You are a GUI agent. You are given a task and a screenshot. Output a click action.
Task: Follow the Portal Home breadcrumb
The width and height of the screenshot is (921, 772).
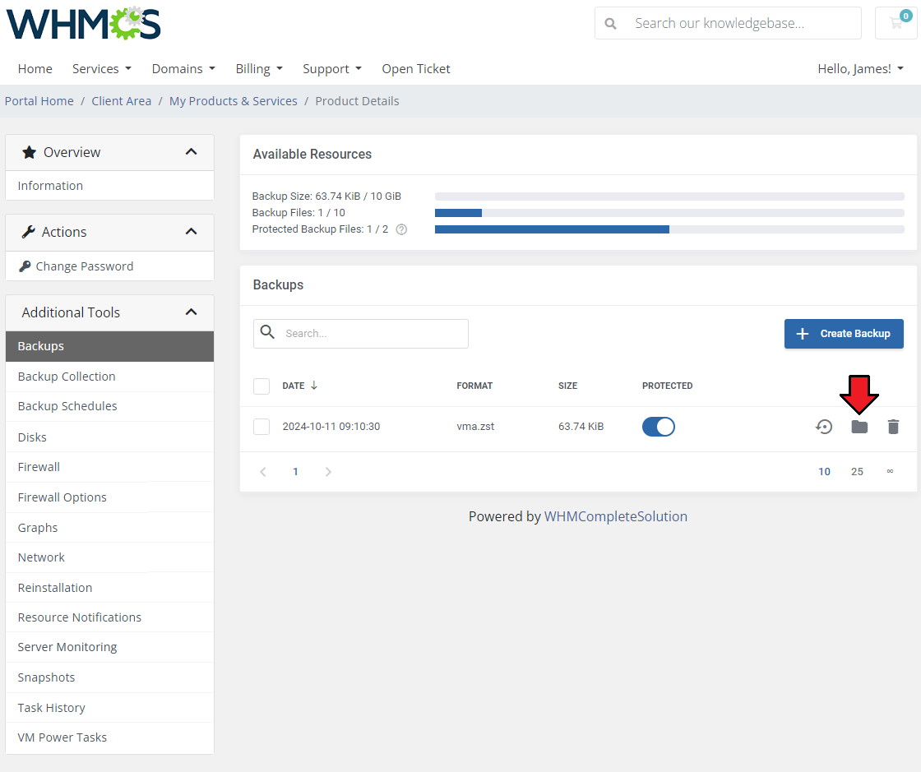tap(39, 101)
